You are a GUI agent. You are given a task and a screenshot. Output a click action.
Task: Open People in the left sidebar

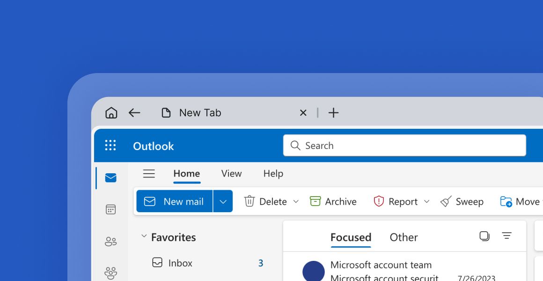[111, 241]
